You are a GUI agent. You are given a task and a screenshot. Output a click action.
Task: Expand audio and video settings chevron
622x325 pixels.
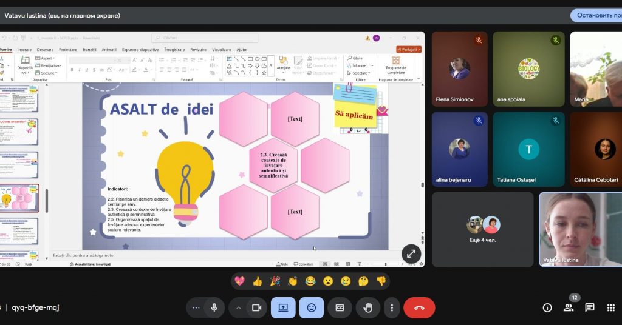click(x=239, y=307)
